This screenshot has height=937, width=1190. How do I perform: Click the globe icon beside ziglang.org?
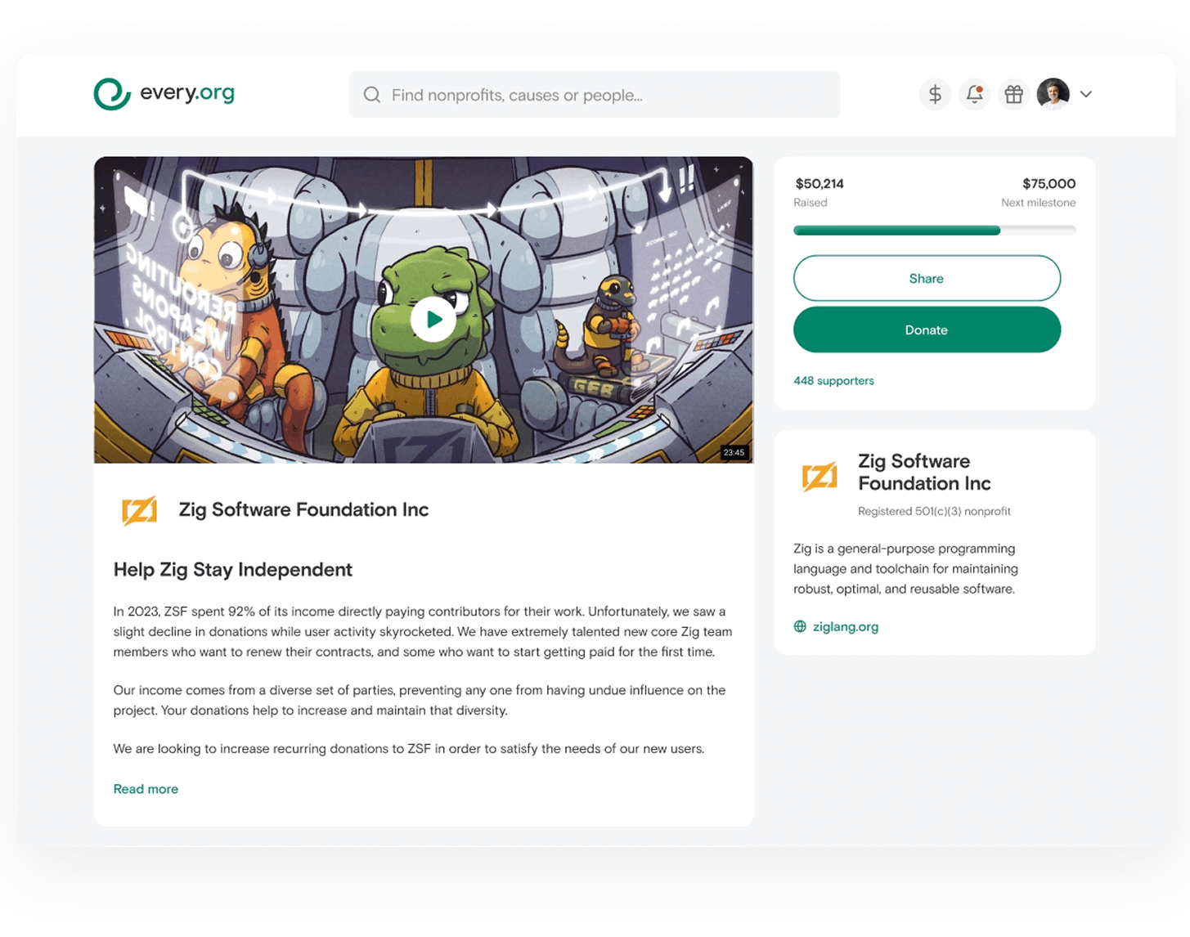(x=800, y=626)
